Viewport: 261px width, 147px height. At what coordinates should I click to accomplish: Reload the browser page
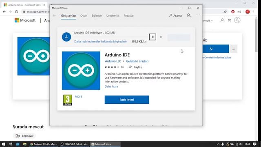tap(16, 12)
